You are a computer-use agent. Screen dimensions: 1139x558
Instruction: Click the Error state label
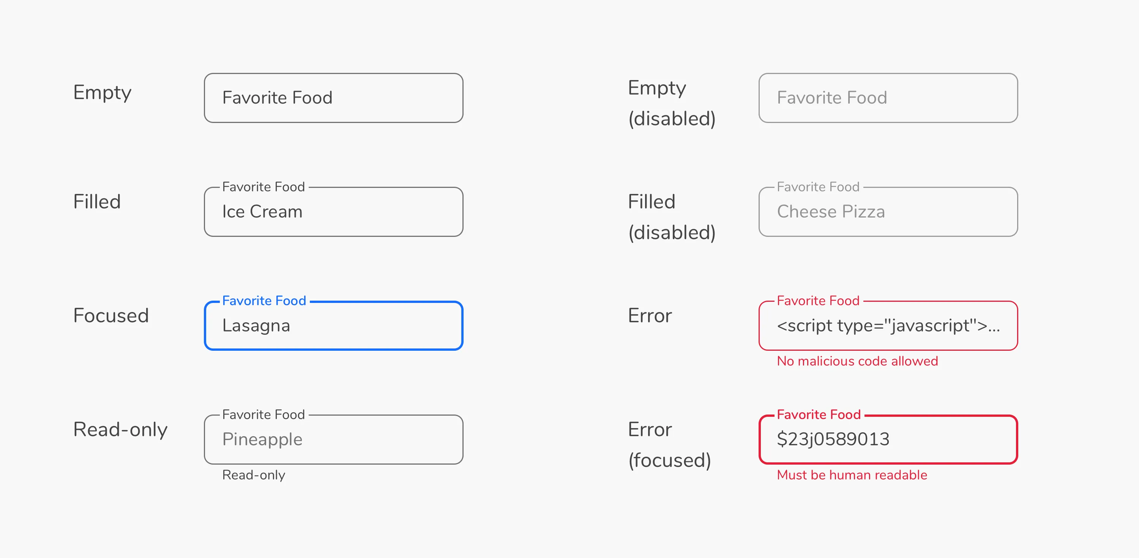649,315
